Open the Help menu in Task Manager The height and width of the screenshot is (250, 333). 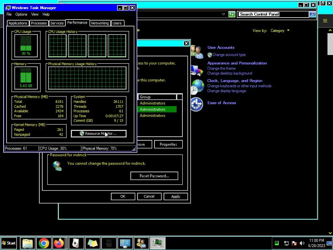click(x=46, y=14)
